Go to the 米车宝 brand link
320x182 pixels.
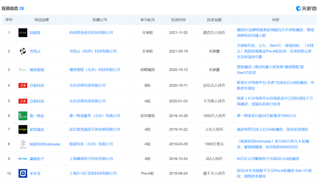pos(35,173)
